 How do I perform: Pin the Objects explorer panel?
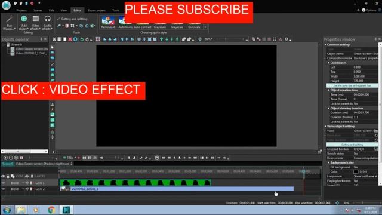click(x=41, y=39)
